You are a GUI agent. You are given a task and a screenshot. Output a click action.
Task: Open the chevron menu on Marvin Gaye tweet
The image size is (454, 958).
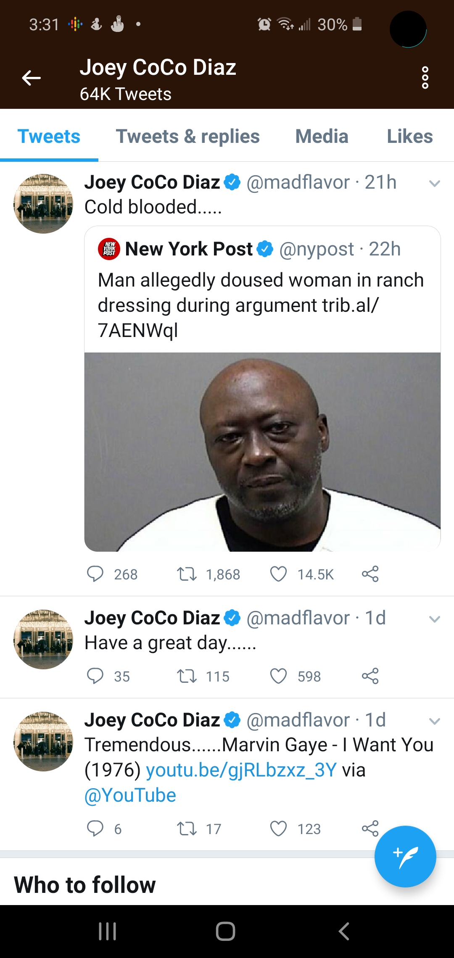pyautogui.click(x=434, y=721)
